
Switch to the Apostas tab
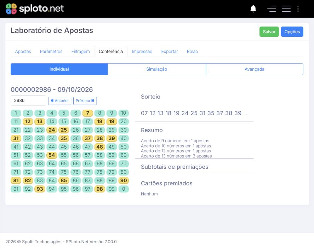coord(23,52)
